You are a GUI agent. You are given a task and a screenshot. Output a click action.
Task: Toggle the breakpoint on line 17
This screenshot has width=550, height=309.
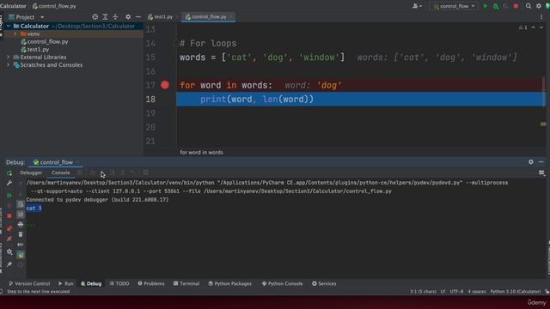coord(165,85)
